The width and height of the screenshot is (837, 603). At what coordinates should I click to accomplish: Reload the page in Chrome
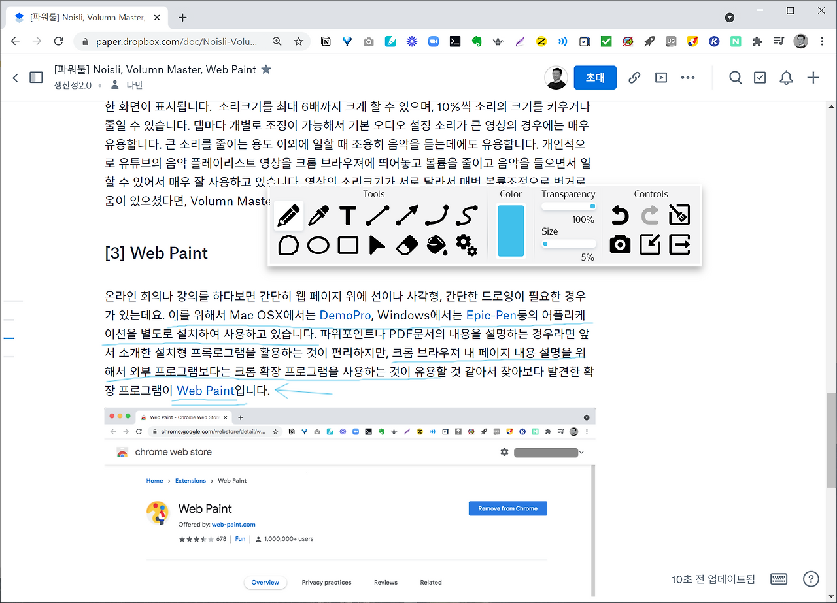click(x=59, y=41)
